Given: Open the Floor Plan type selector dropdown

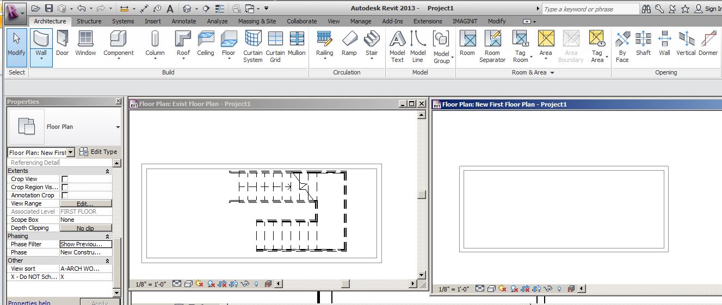Looking at the screenshot, I should (118, 127).
